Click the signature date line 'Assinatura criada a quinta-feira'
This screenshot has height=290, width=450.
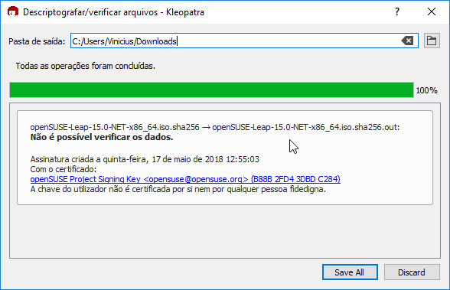pyautogui.click(x=145, y=159)
